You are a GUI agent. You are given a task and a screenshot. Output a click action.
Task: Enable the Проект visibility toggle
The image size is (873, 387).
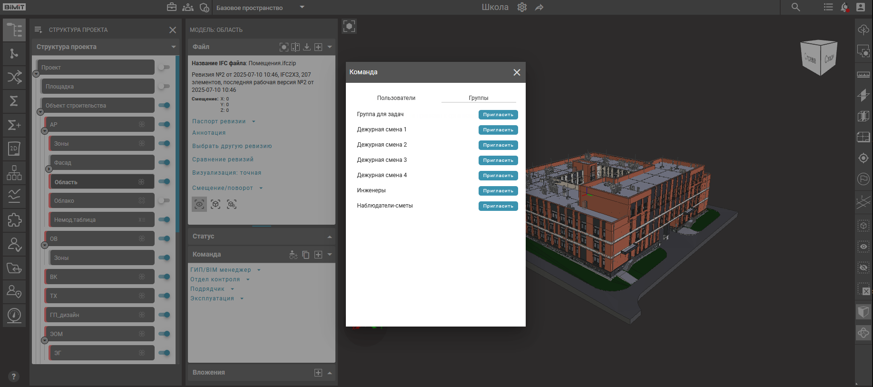click(164, 68)
